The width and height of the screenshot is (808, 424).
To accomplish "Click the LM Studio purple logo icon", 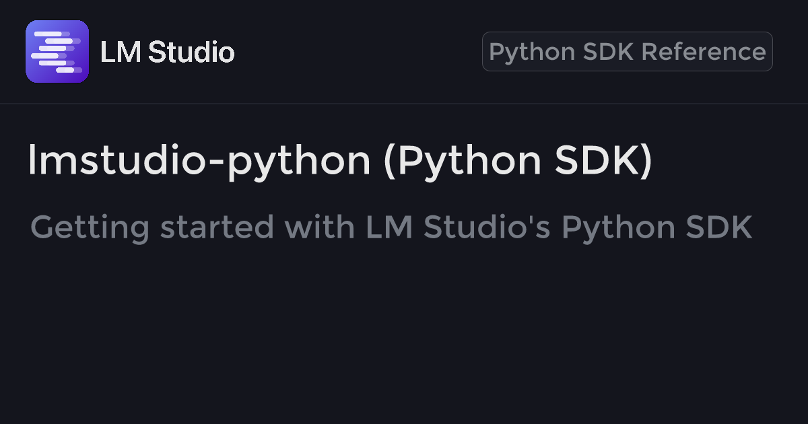I will click(x=57, y=52).
